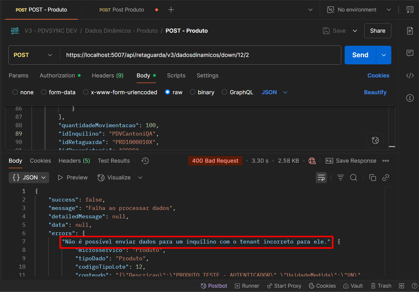Open the JSON raw format dropdown
The height and width of the screenshot is (292, 419).
pos(275,92)
